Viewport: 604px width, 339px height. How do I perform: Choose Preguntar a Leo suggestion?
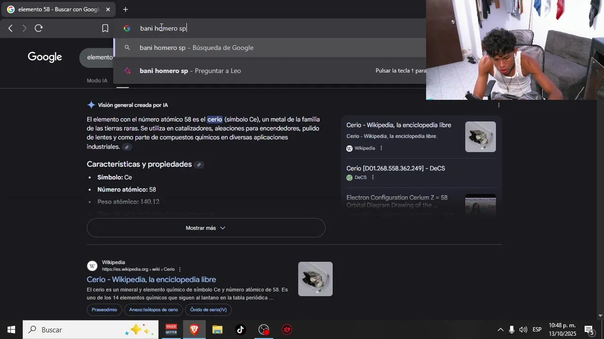270,71
